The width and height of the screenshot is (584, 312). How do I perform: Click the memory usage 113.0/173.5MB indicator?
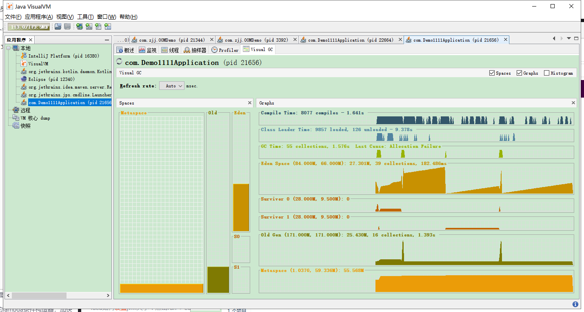29,27
